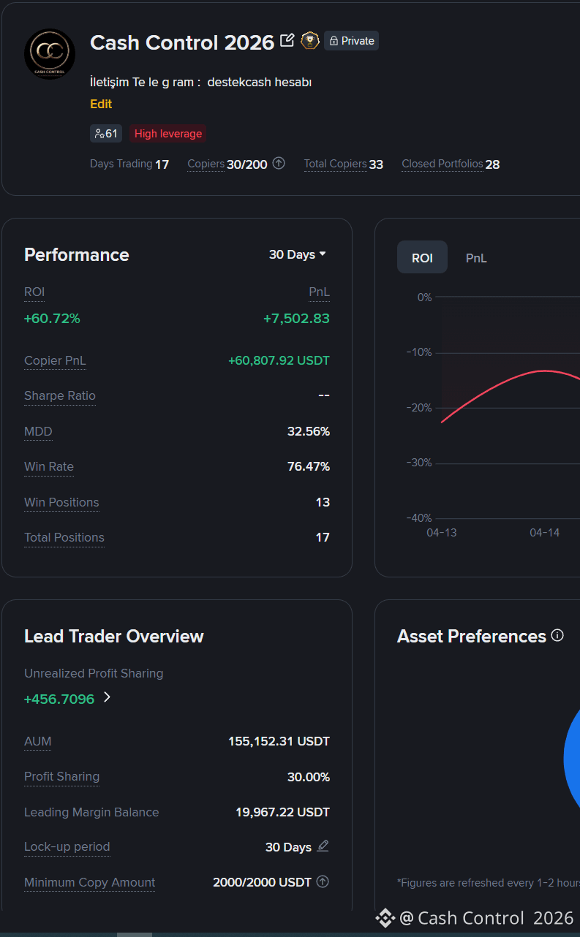Click the Lock-up period label
Viewport: 580px width, 937px height.
pyautogui.click(x=67, y=846)
